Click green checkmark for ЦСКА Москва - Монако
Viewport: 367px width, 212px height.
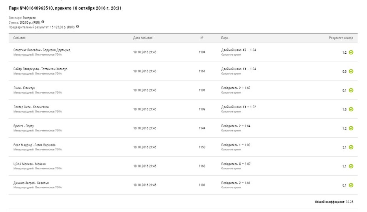coord(351,166)
